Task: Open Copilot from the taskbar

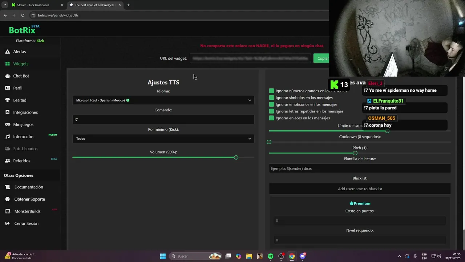Action: [238, 256]
